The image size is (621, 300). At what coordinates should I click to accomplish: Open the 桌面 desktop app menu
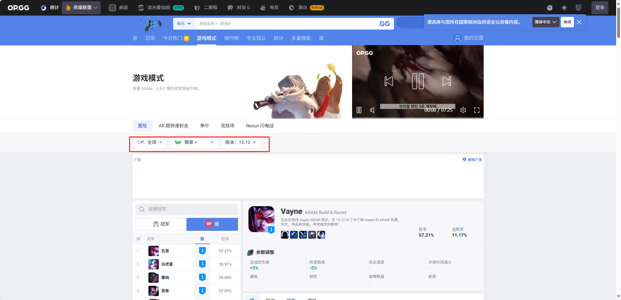[x=118, y=7]
